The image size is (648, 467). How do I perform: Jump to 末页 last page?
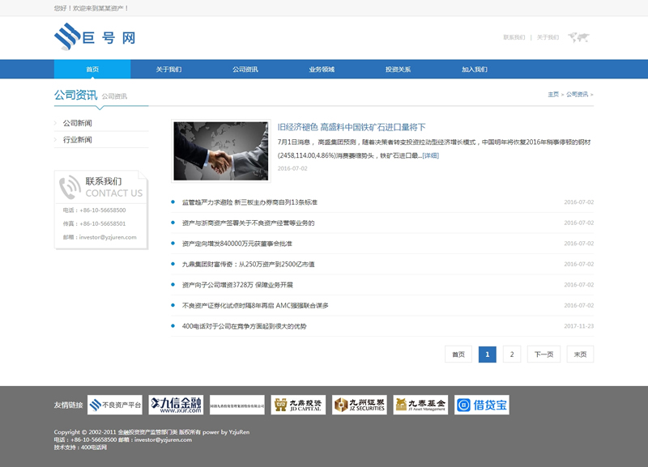click(x=580, y=354)
